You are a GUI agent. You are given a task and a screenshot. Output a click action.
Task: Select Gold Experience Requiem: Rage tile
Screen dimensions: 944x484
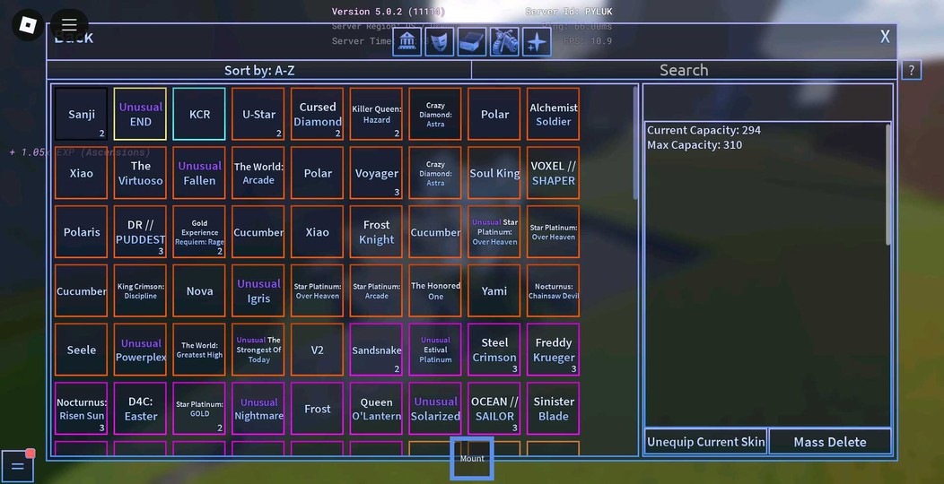pos(199,232)
